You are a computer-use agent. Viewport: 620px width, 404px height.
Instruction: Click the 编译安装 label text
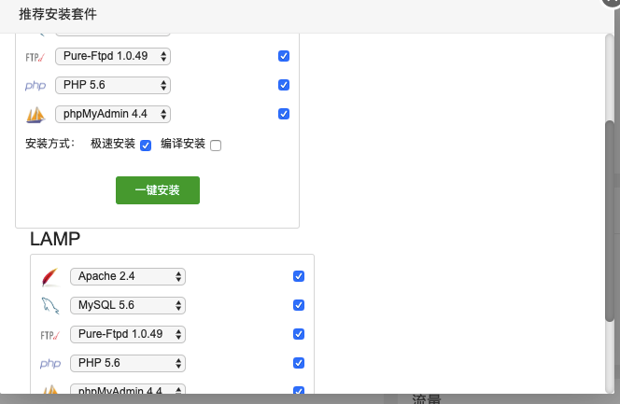tap(183, 144)
